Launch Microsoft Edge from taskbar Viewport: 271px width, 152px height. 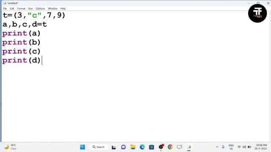click(142, 147)
